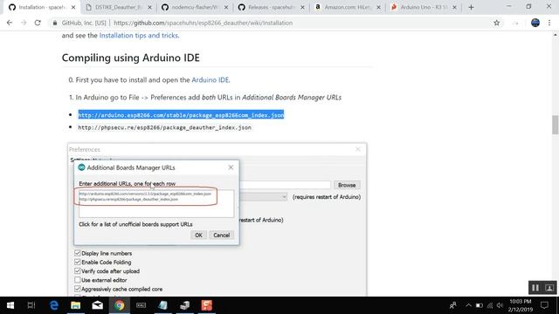The image size is (559, 314).
Task: Open the orange recorder app on taskbar
Action: (x=207, y=305)
